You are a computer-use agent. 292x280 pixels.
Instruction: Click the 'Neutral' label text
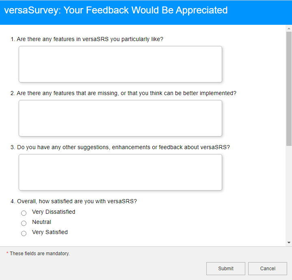pyautogui.click(x=41, y=222)
